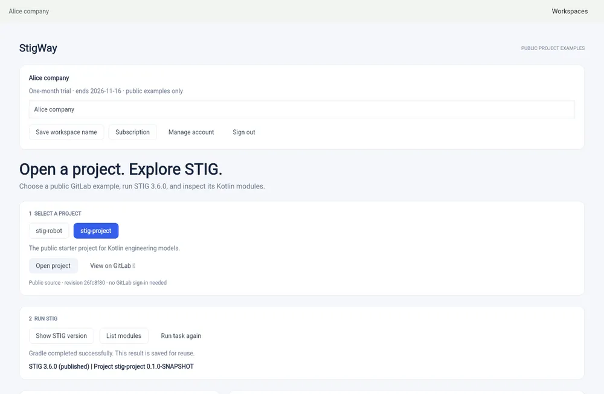Select the stig-robot project
604x394 pixels.
click(49, 231)
